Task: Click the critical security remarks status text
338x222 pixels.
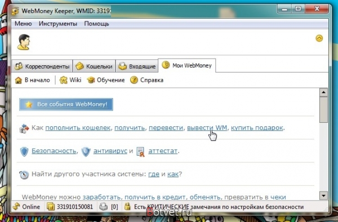Action: 219,207
